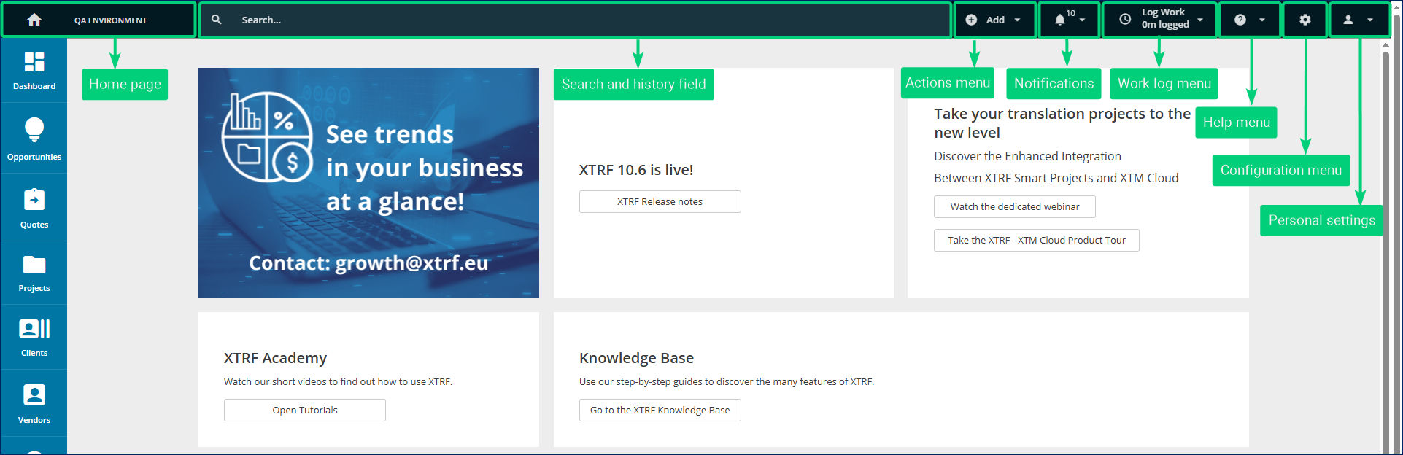Open the notifications bell dropdown

point(1069,20)
